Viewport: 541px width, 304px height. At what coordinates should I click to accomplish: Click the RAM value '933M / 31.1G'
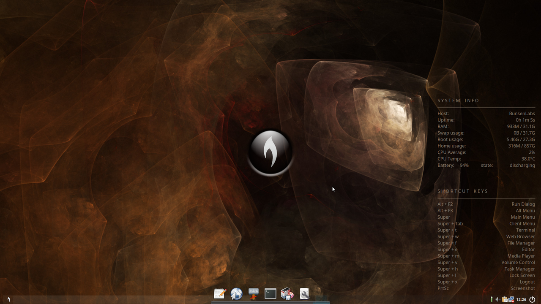click(521, 126)
